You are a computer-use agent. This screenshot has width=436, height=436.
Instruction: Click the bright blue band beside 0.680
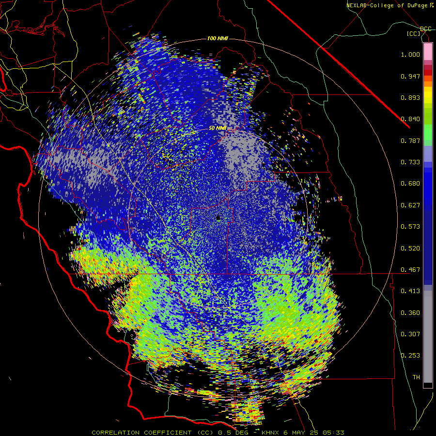point(428,187)
